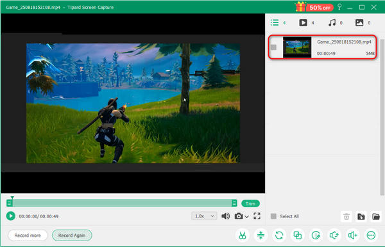
Task: Click the 00:00:00/ 00:00:49 time display
Action: (x=38, y=216)
